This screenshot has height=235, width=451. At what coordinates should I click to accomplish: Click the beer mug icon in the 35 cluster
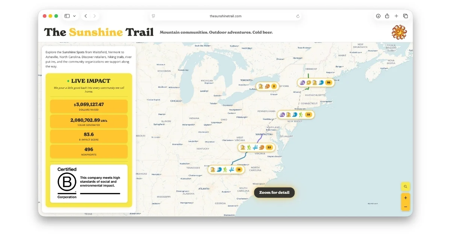click(288, 114)
